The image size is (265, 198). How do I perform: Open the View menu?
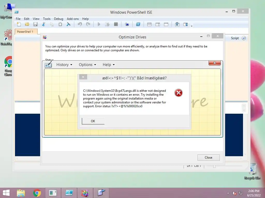36,19
